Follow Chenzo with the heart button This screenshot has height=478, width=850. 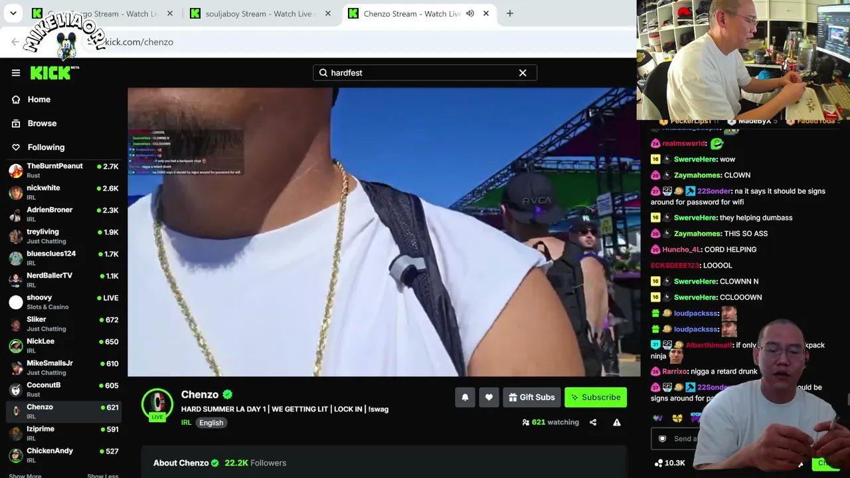[x=489, y=398]
